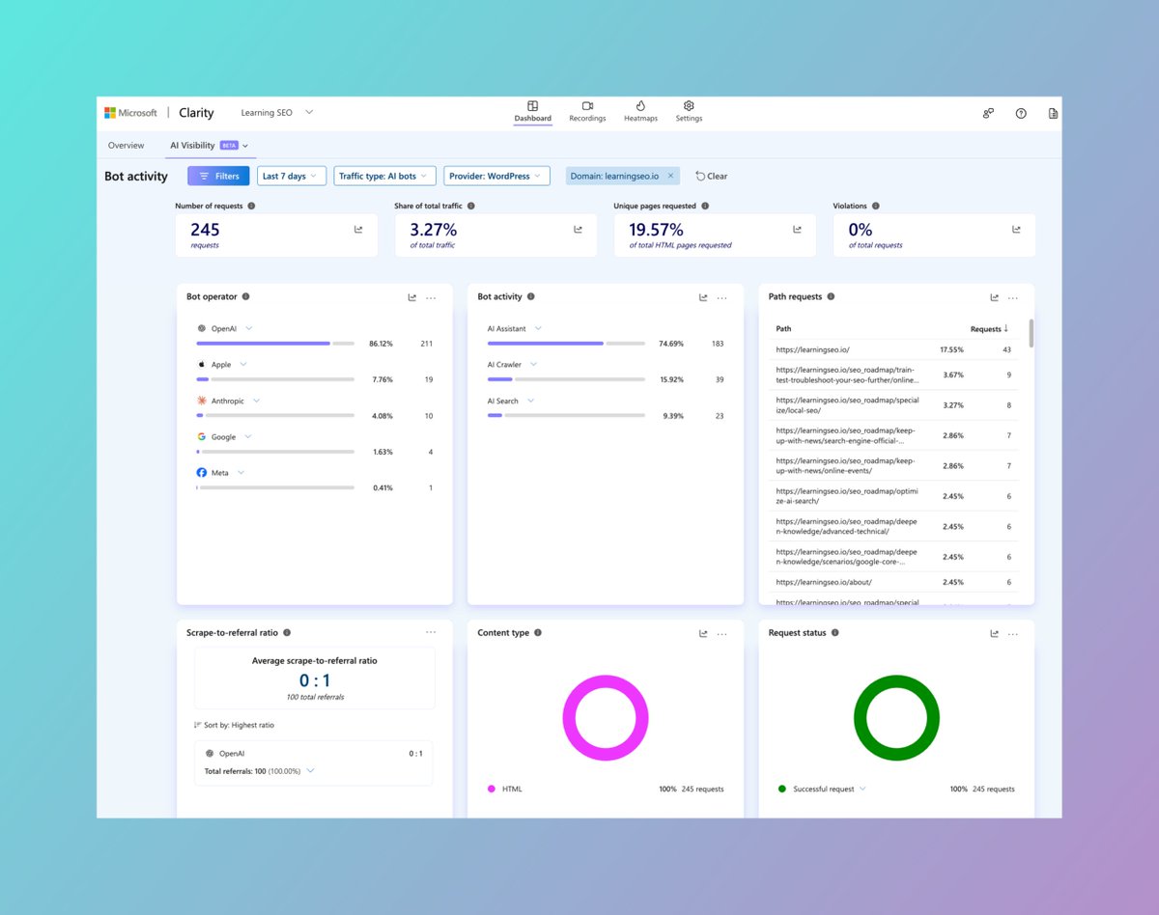Open more options in Scrape-to-referral ratio card
The height and width of the screenshot is (915, 1159).
(x=431, y=632)
